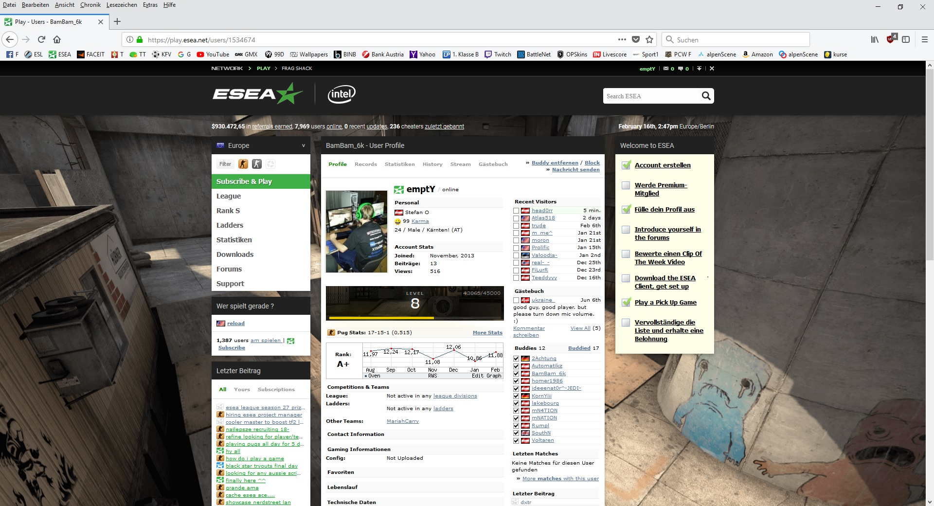Screen dimensions: 934x506
Task: Click the Suchen browser search field
Action: (x=736, y=39)
